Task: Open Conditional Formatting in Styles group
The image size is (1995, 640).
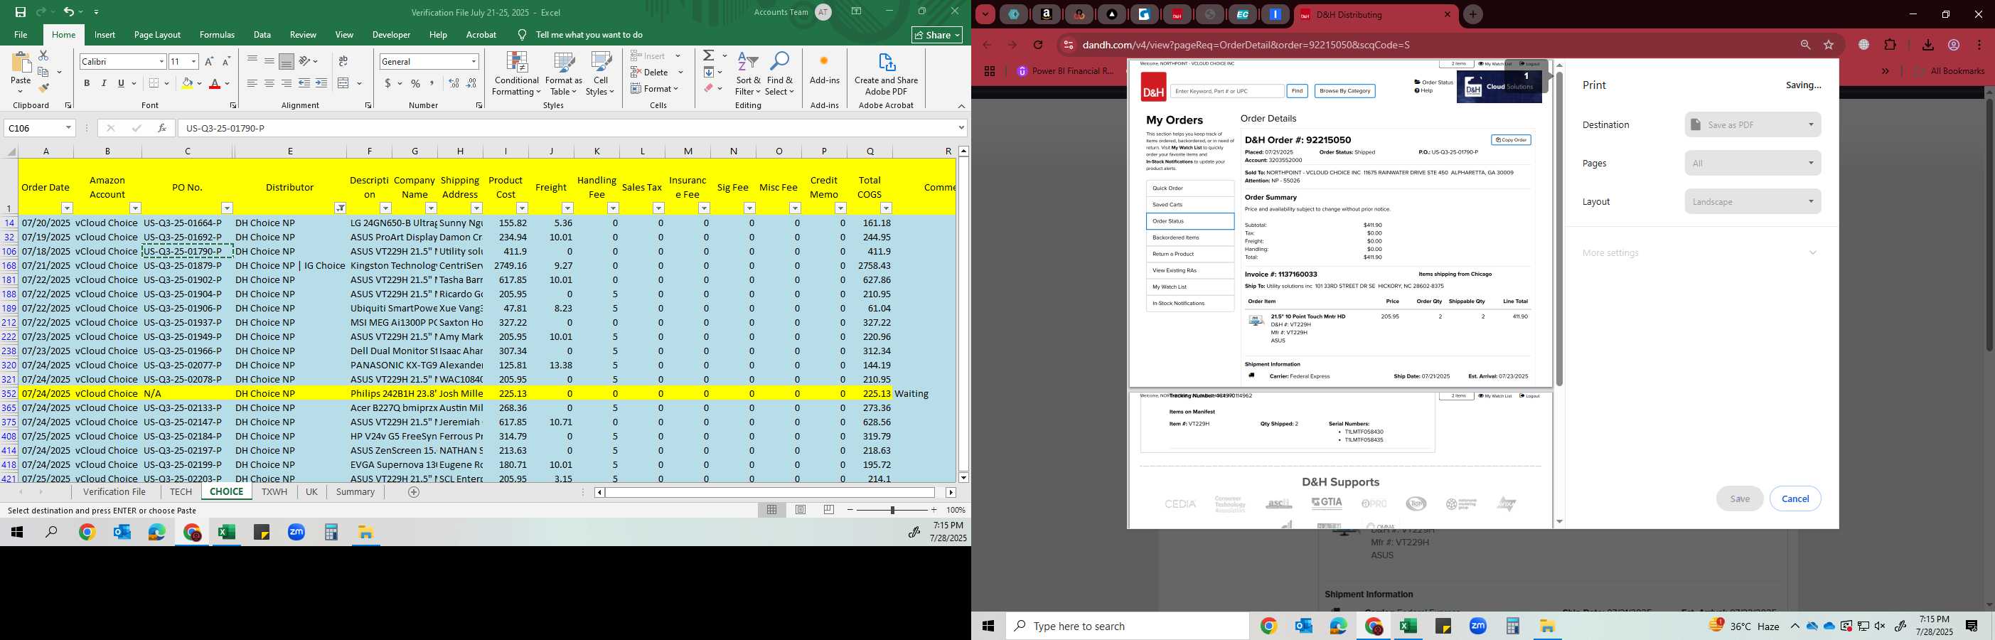Action: click(517, 75)
